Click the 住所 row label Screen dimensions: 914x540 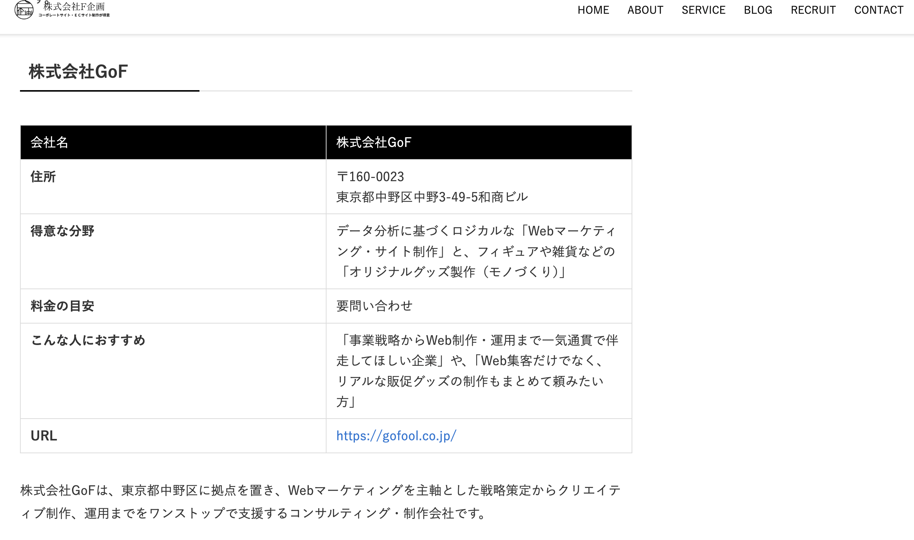tap(43, 176)
